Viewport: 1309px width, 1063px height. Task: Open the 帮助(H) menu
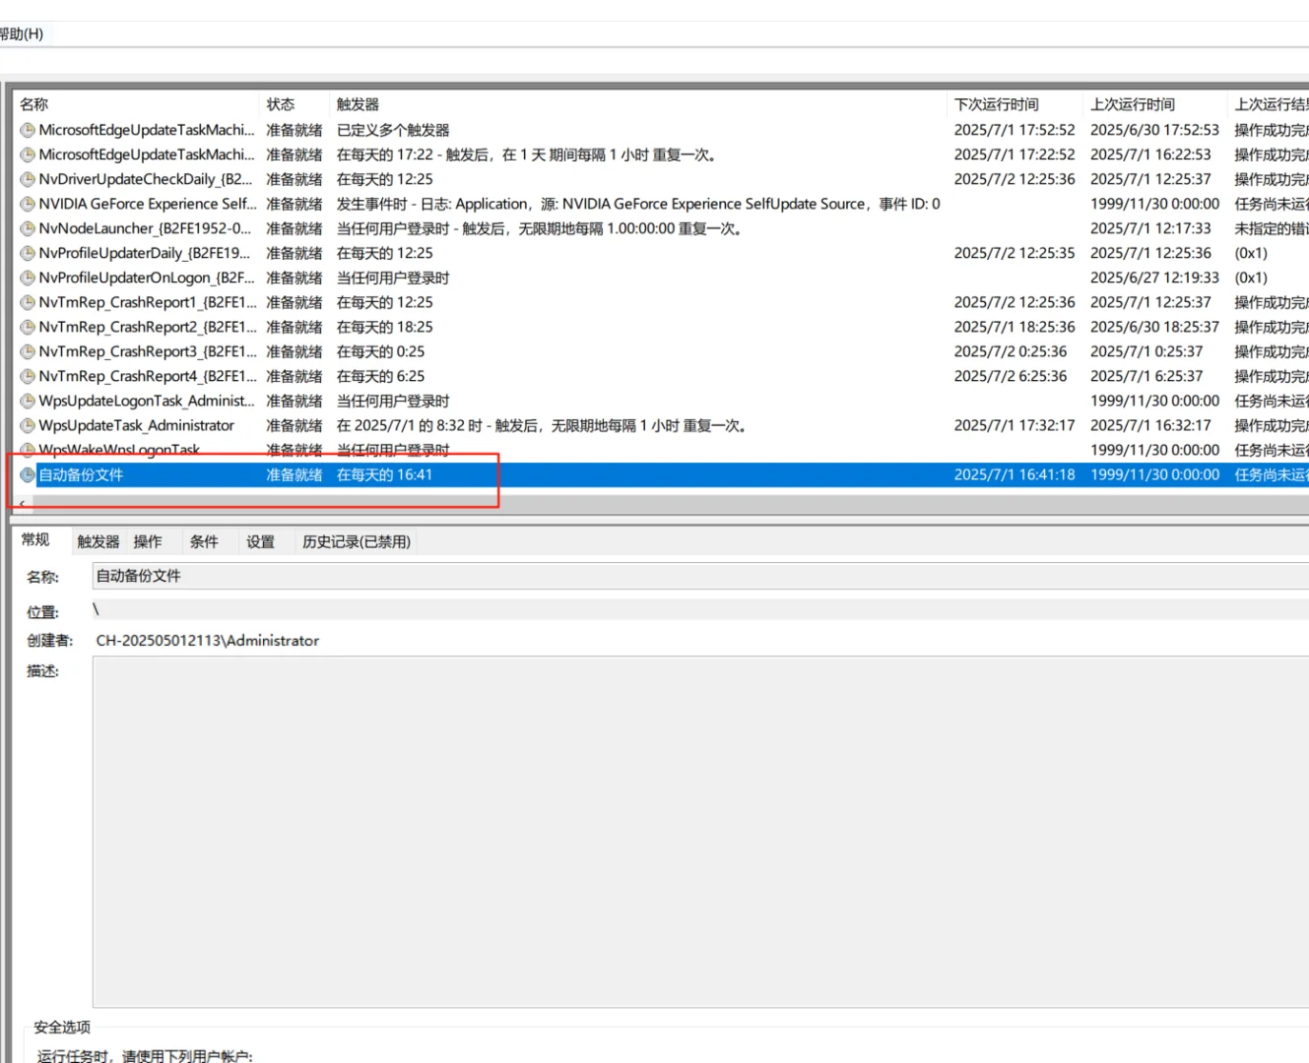(x=22, y=33)
